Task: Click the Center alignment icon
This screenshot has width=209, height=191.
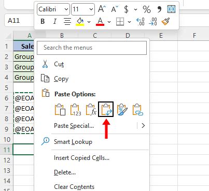Action: click(67, 22)
